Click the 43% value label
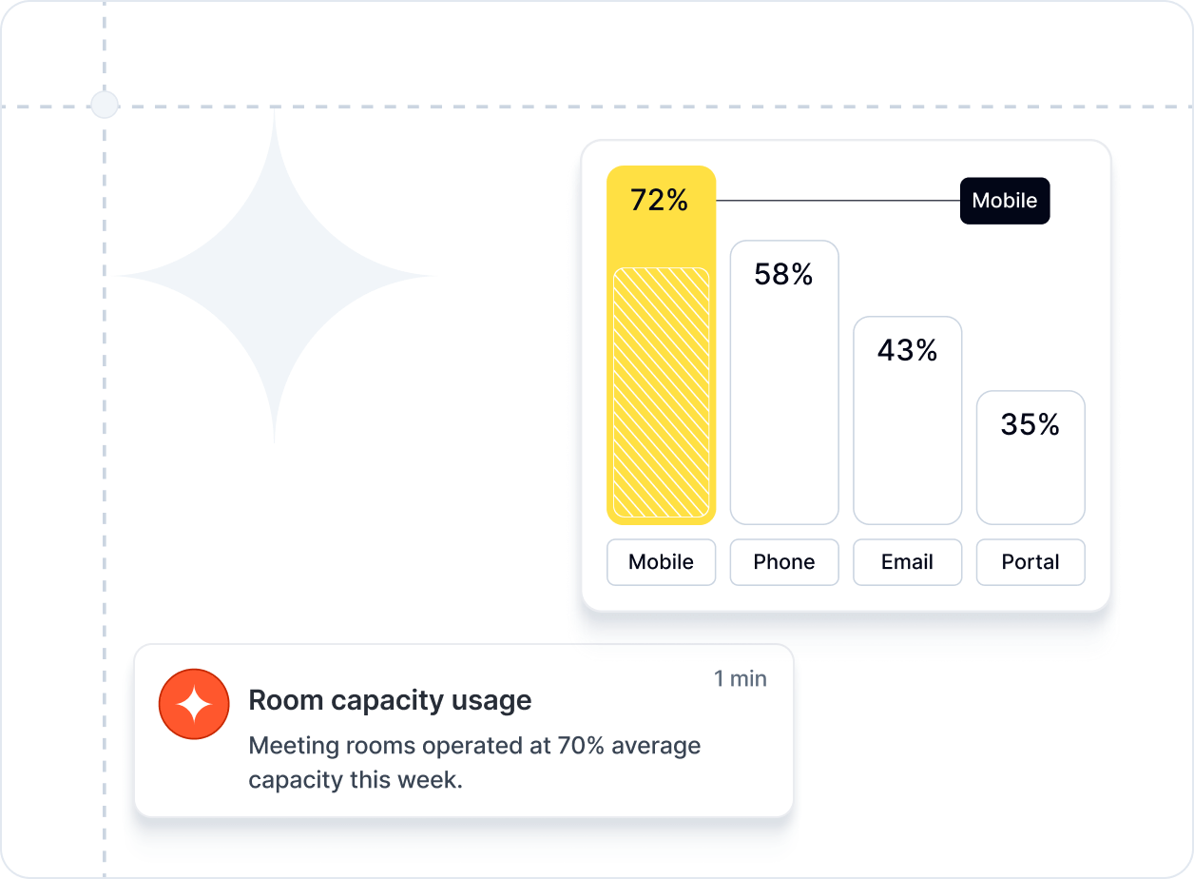Screen dimensions: 1194x879 point(907,350)
